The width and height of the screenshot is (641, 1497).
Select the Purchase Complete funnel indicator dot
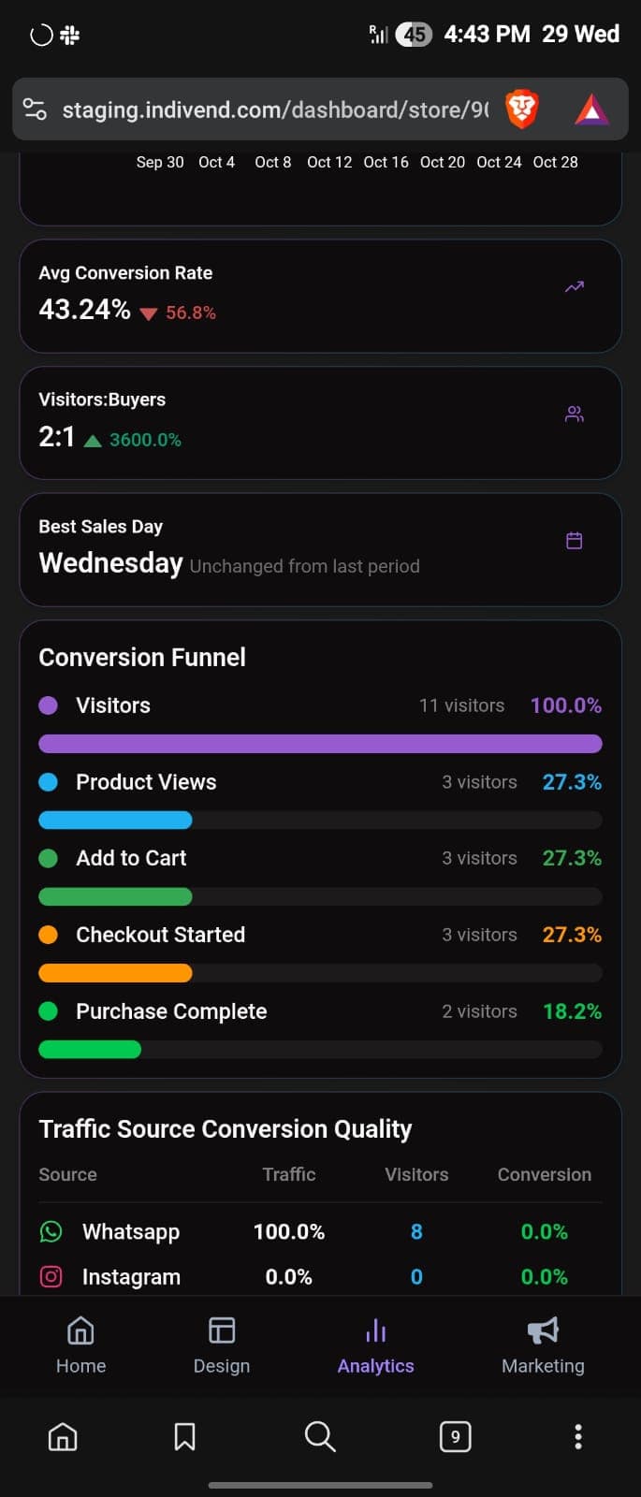(x=48, y=1010)
